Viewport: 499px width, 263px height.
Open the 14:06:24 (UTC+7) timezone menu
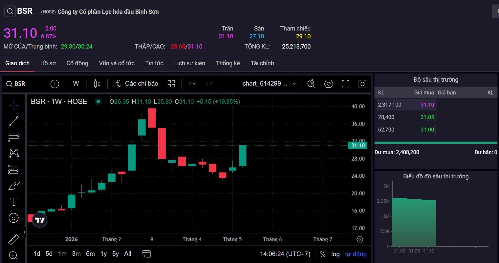pyautogui.click(x=285, y=254)
